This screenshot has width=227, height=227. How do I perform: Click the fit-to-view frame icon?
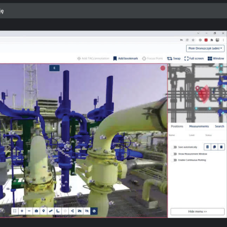15,211
